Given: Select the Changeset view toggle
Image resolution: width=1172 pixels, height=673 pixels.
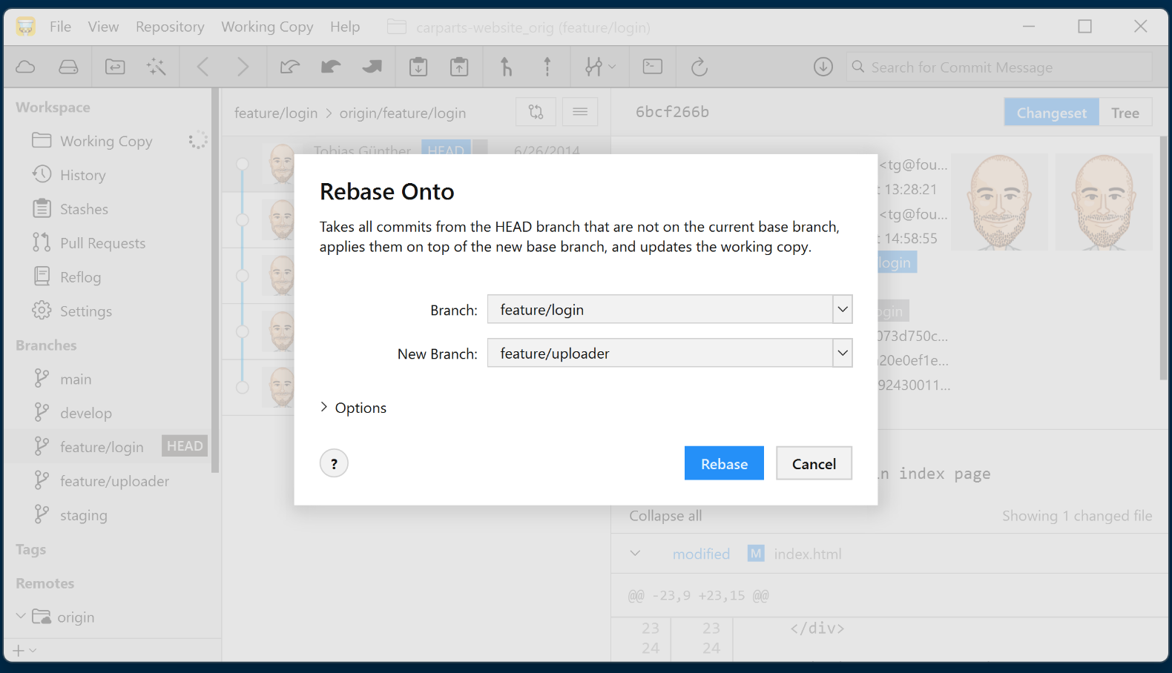Looking at the screenshot, I should tap(1051, 113).
